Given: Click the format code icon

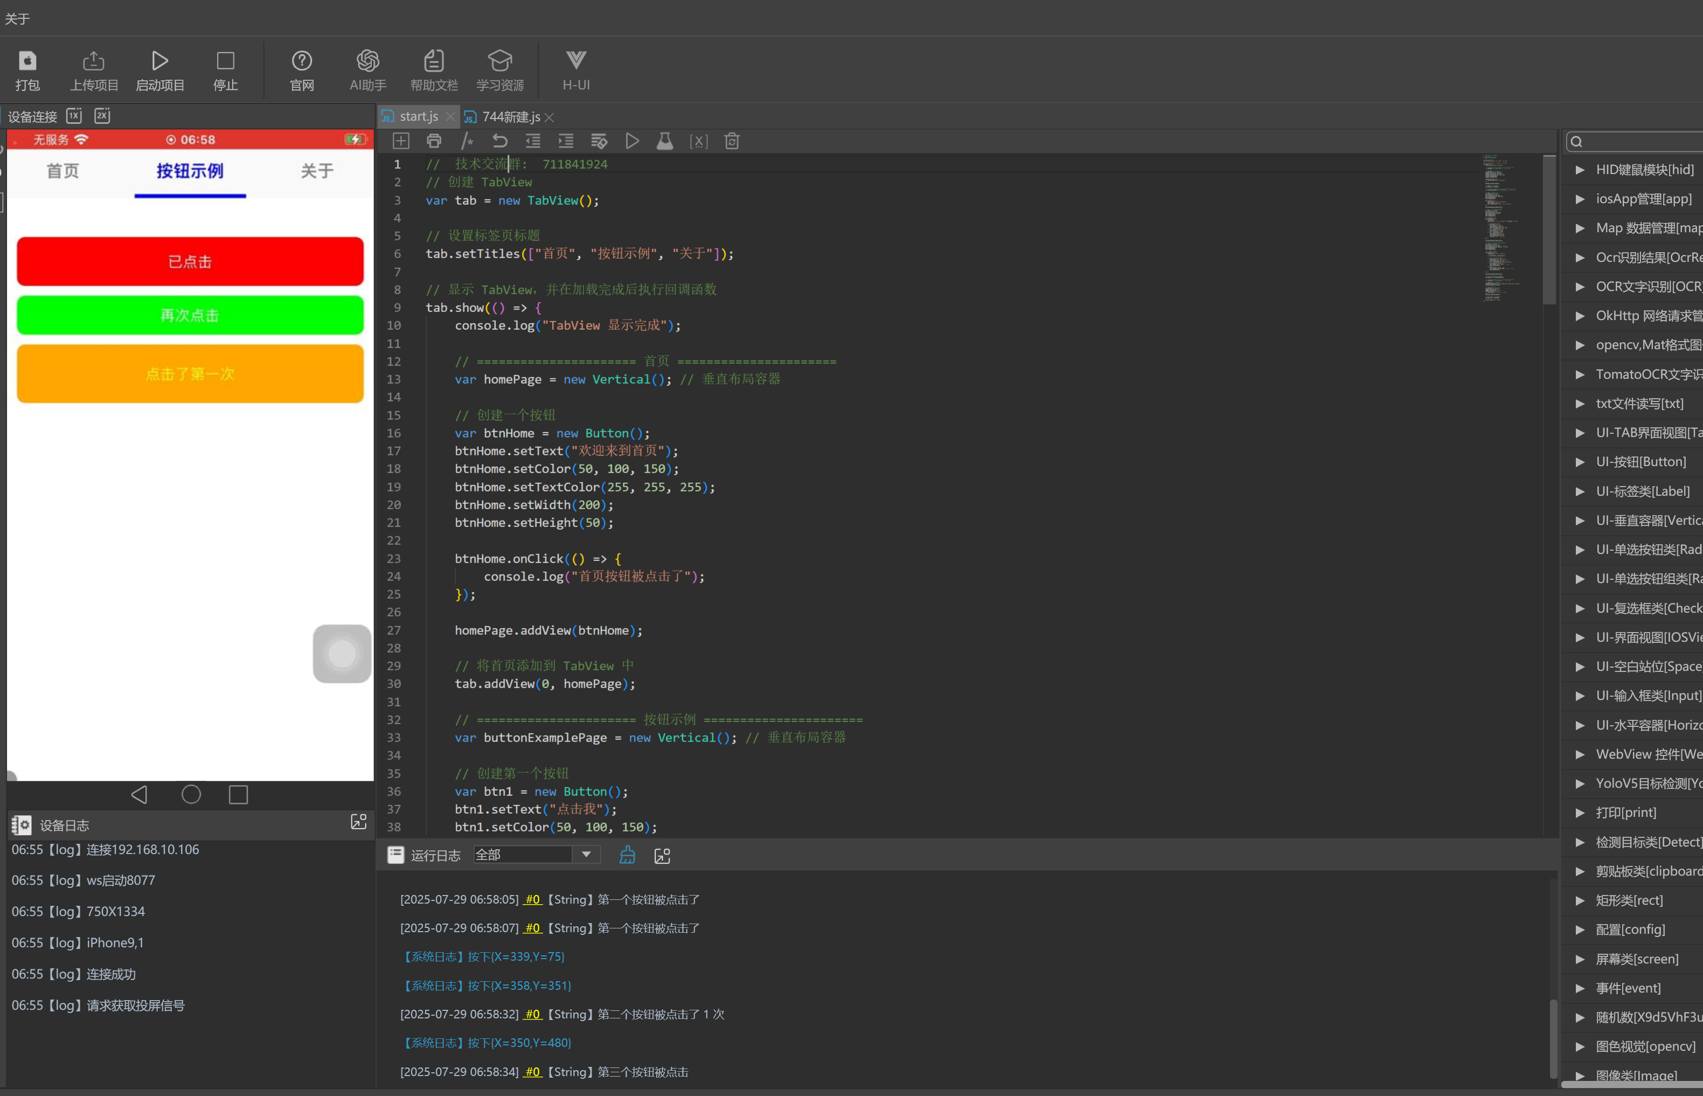Looking at the screenshot, I should (599, 141).
